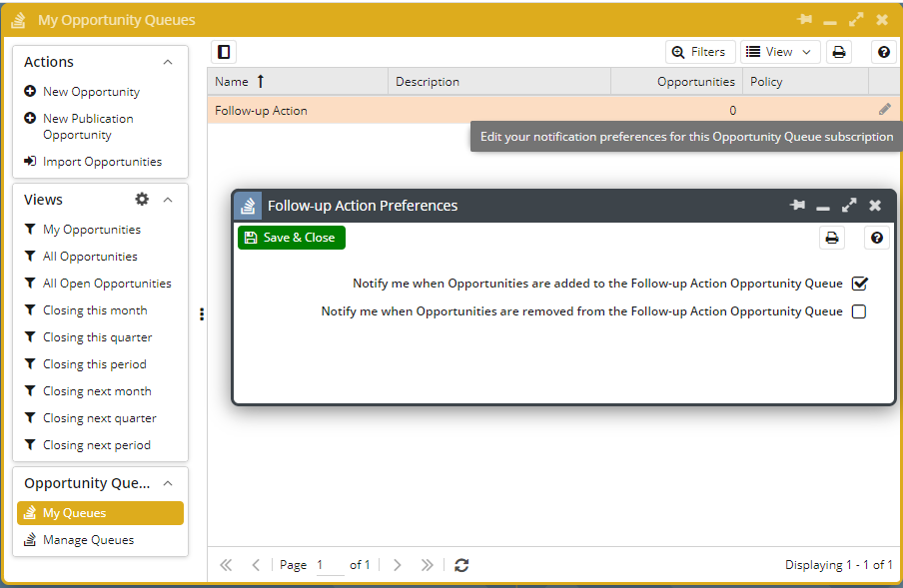
Task: Refresh the queue list with the refresh icon
Action: pos(460,564)
